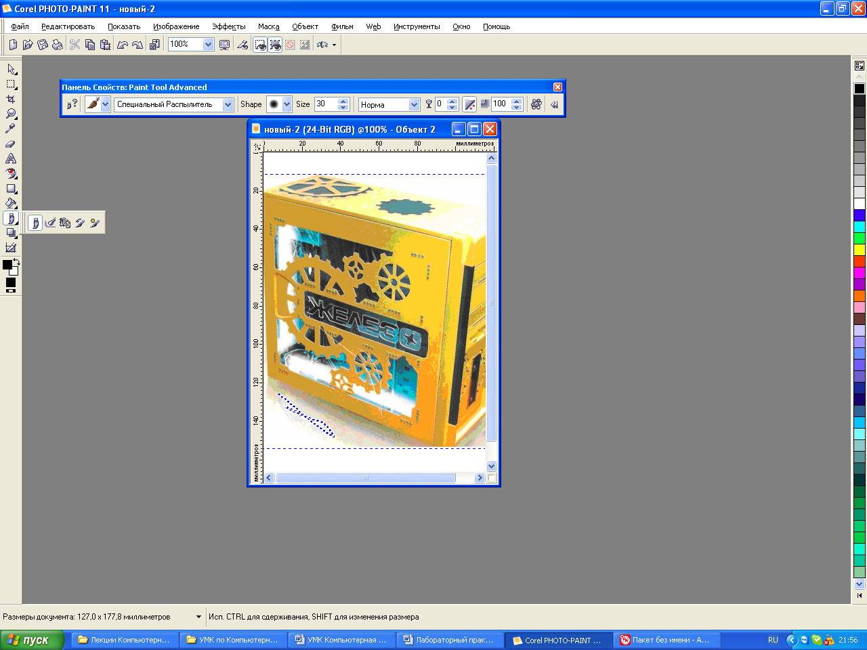The image size is (867, 650).
Task: Choose the Image Slicing tool
Action: tap(12, 248)
